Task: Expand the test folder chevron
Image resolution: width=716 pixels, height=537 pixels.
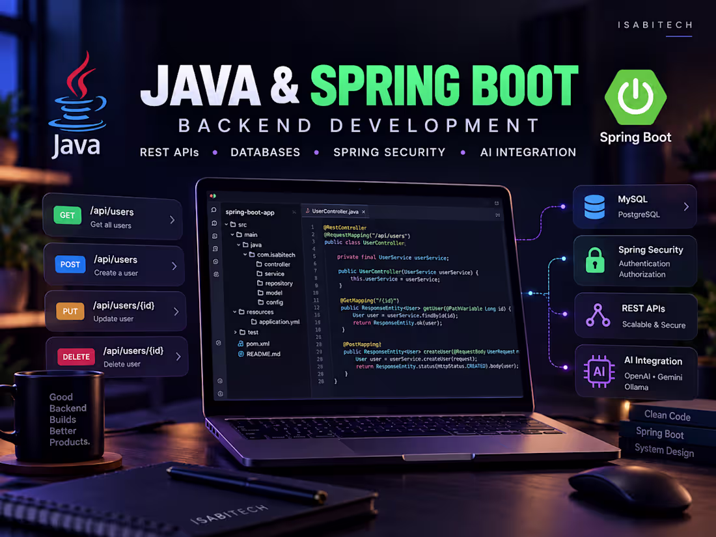Action: click(x=236, y=332)
